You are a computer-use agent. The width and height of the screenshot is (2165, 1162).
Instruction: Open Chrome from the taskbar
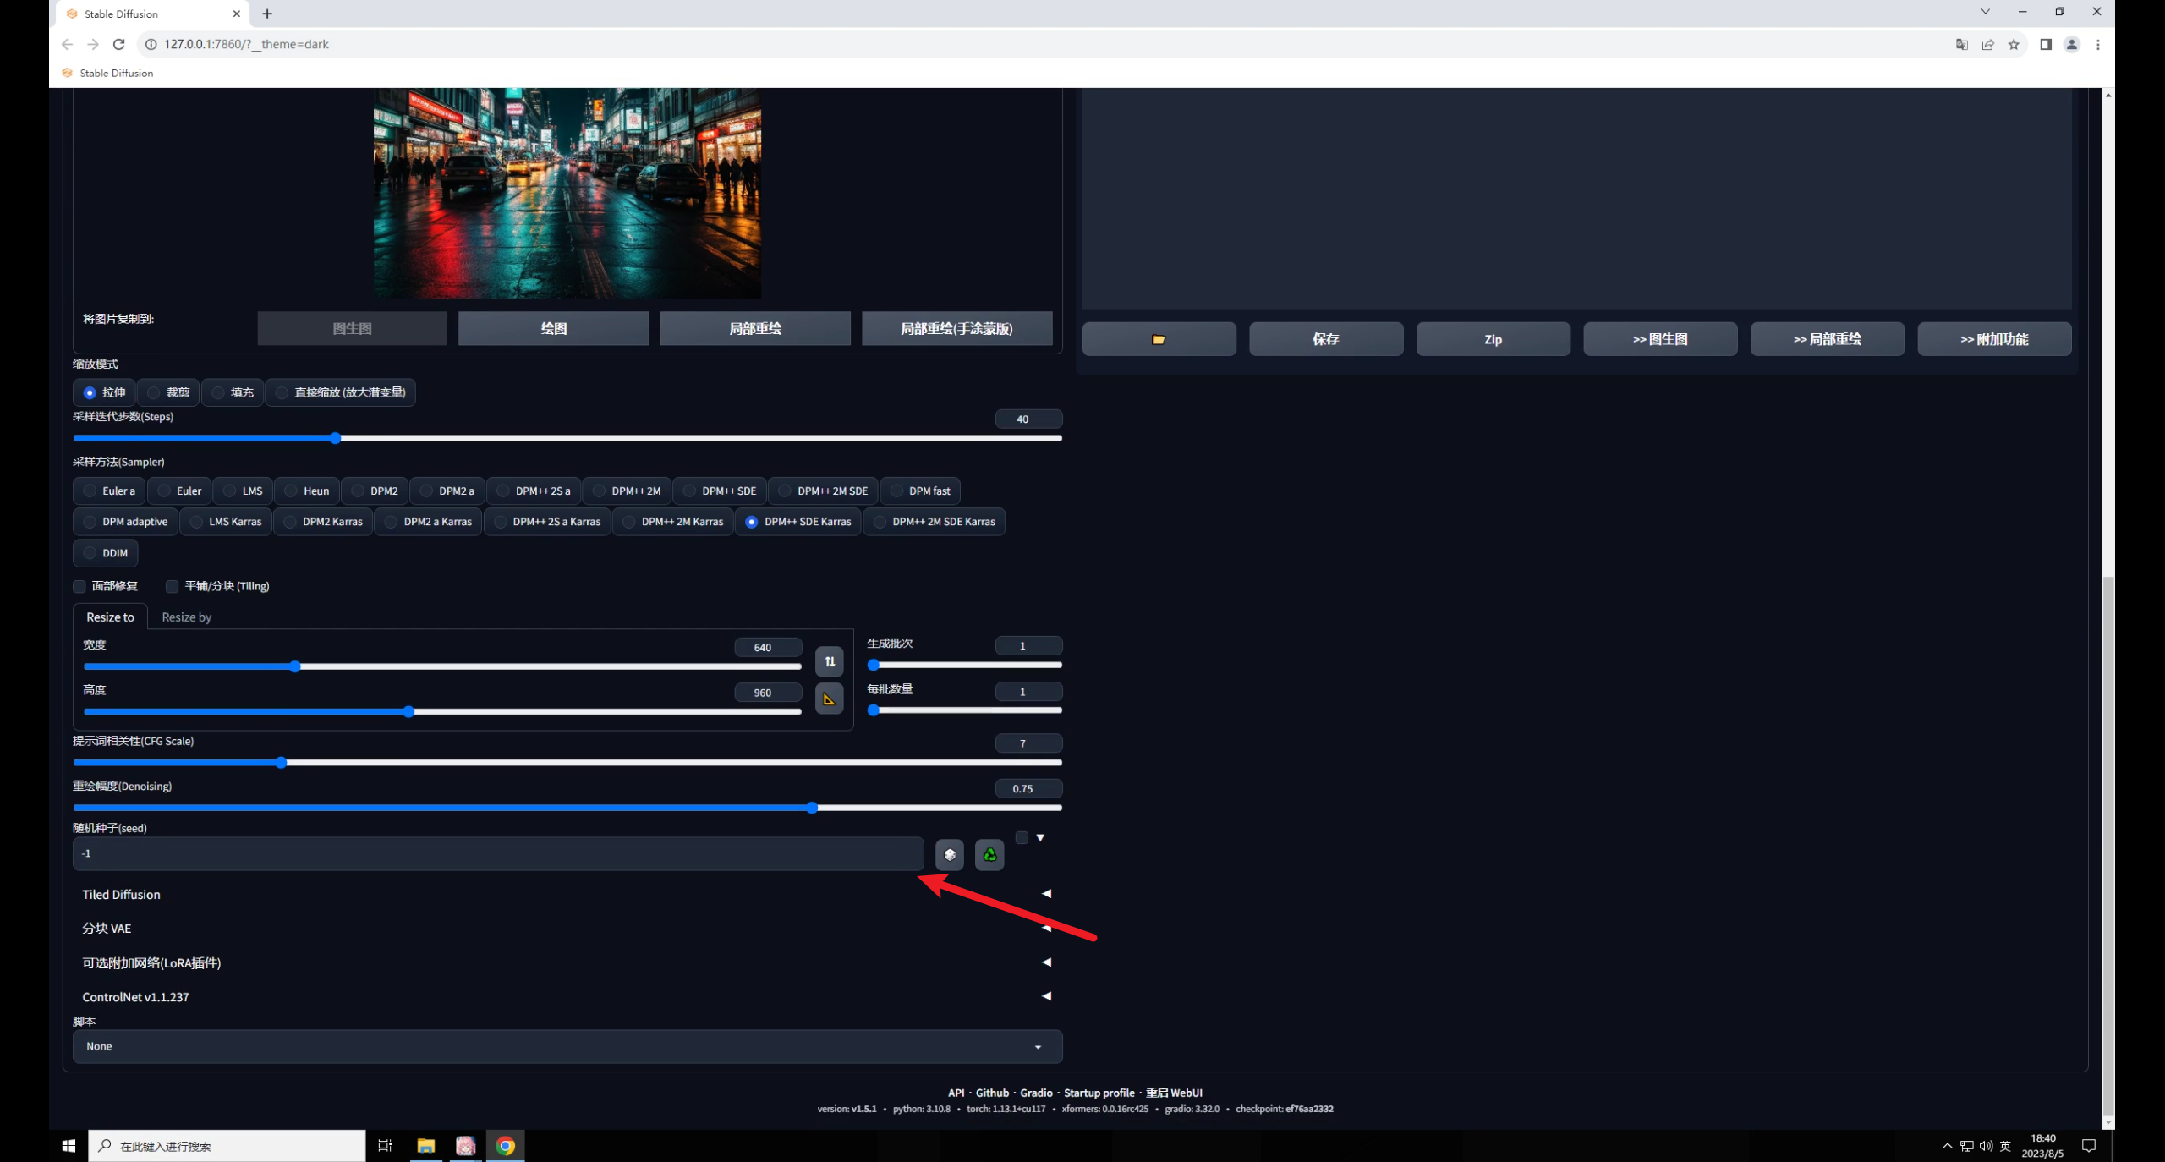click(x=505, y=1146)
